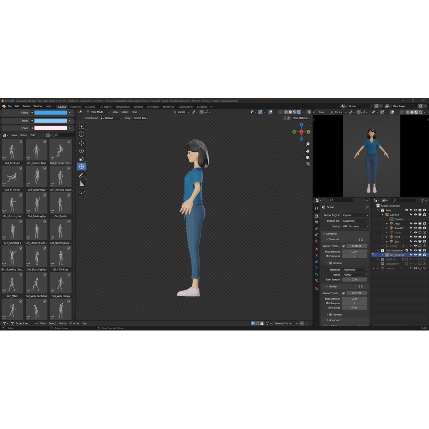
Task: Select the Move tool
Action: [x=81, y=143]
